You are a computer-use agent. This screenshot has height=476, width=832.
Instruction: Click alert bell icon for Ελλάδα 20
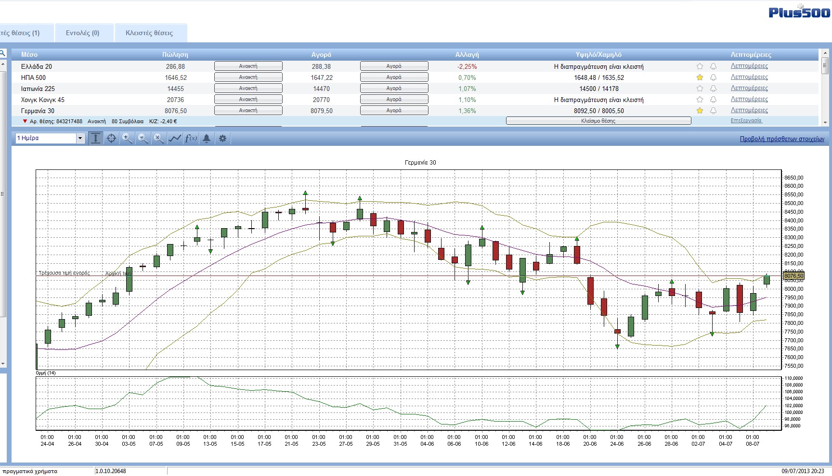713,66
